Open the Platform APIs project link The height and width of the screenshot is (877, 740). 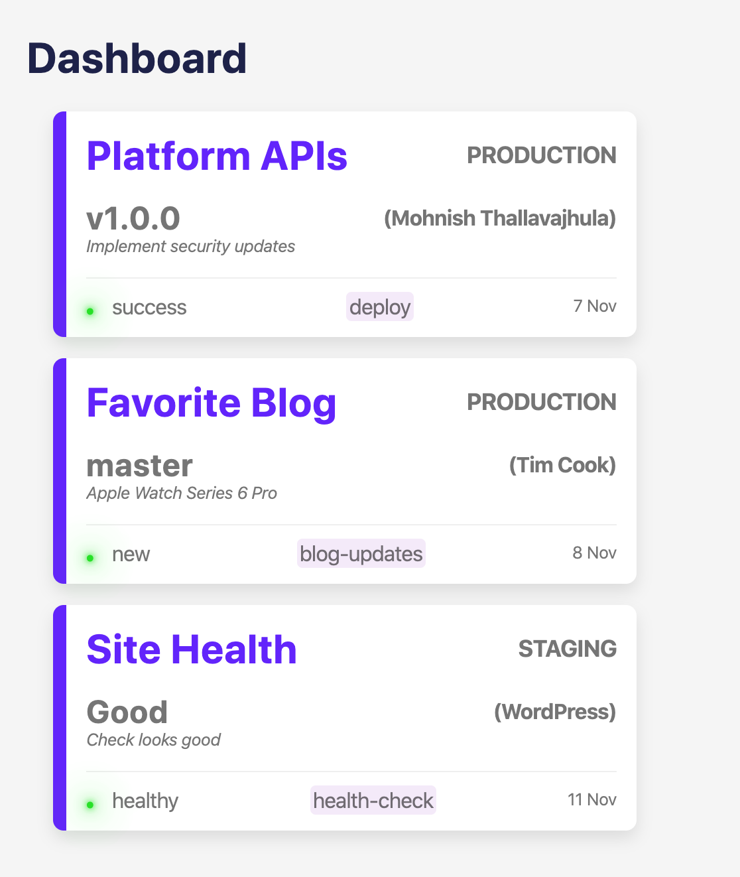[x=217, y=155]
